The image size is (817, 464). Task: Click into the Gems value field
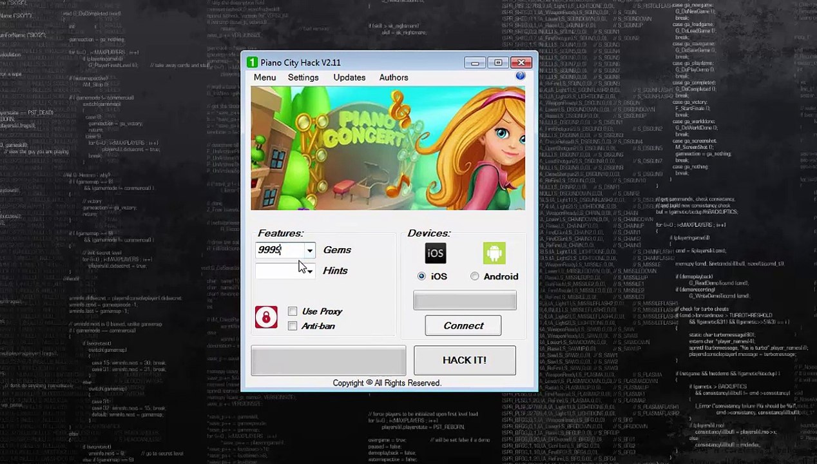click(280, 250)
